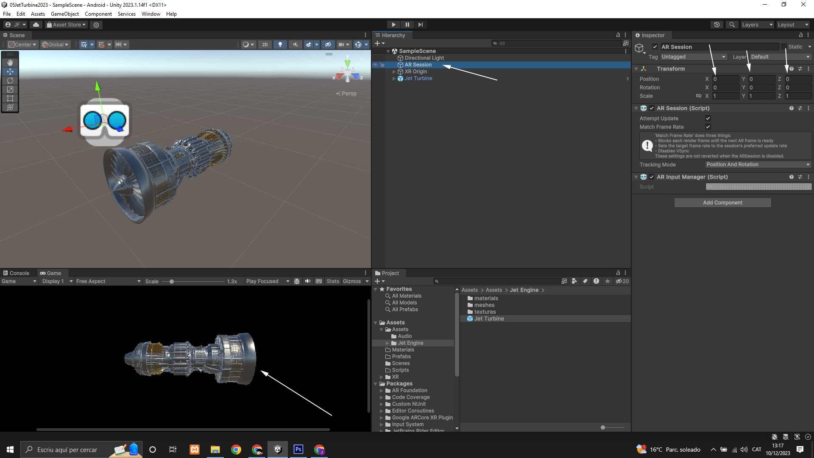
Task: Click the Play button
Action: click(x=393, y=25)
